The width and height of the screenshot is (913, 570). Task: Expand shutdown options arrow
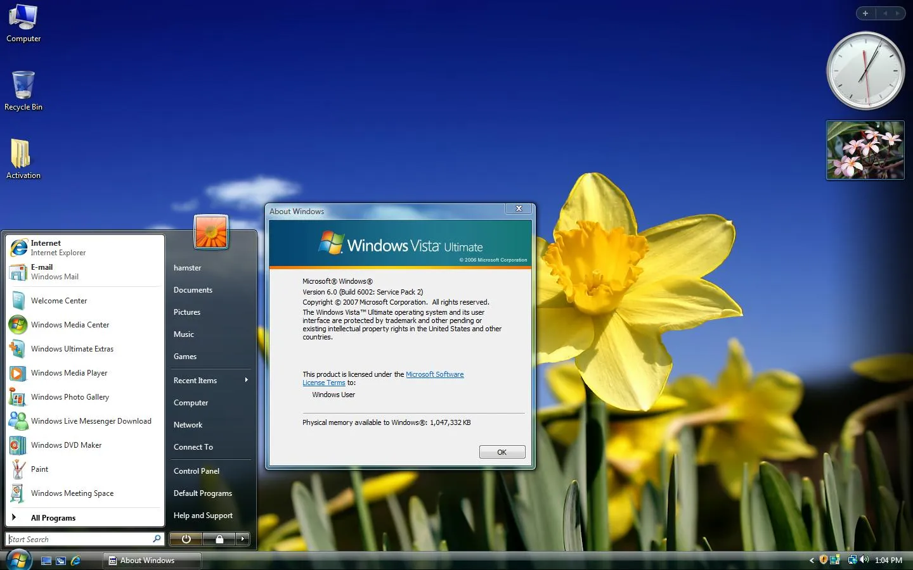pyautogui.click(x=243, y=539)
